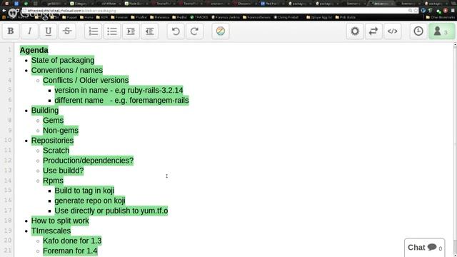
Task: Click the 'TImescales' bullet
Action: (51, 231)
